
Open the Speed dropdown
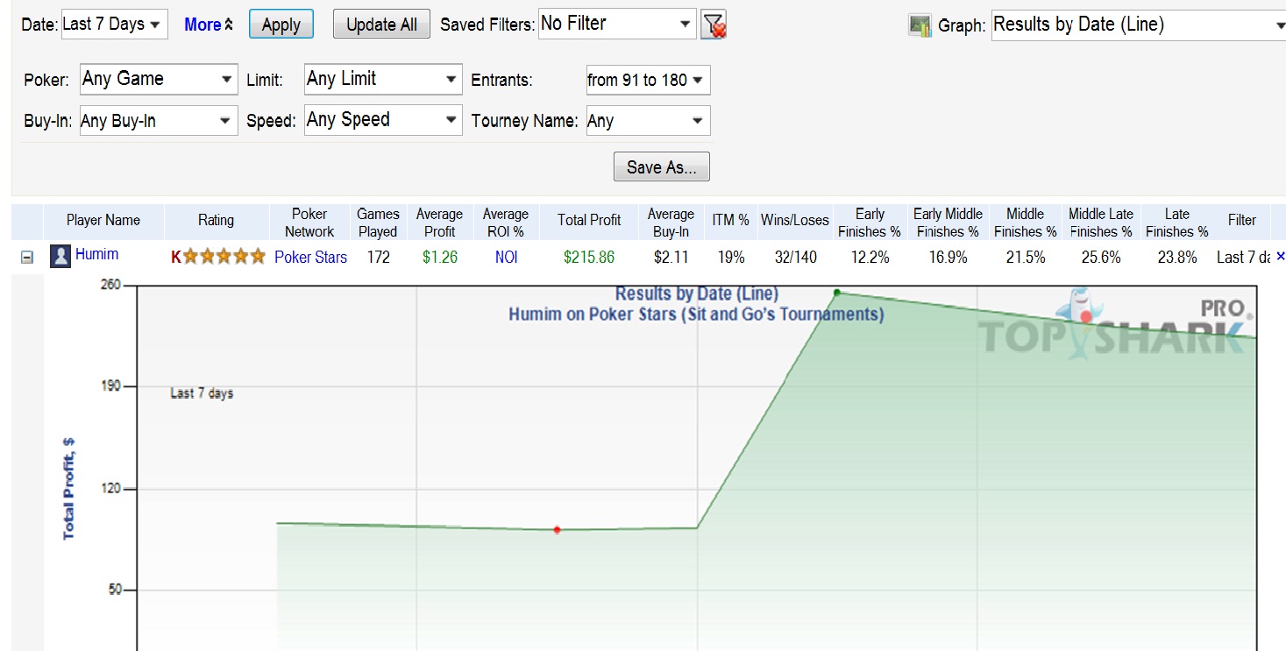point(383,120)
